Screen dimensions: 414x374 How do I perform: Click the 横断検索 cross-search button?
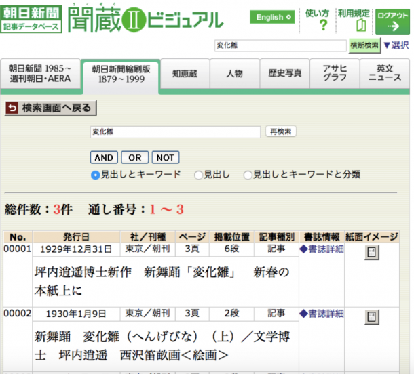point(364,45)
